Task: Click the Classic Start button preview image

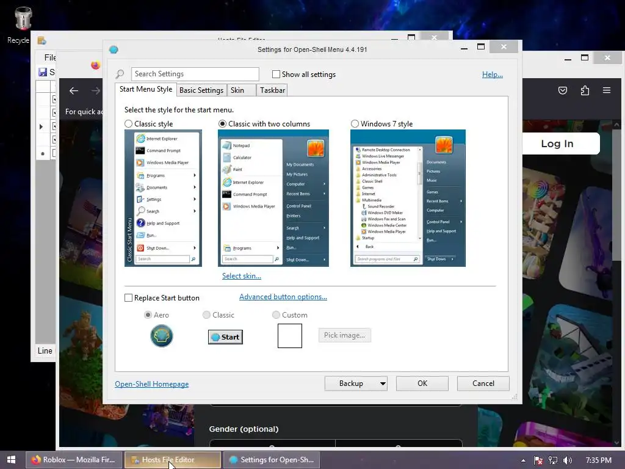Action: click(x=225, y=337)
